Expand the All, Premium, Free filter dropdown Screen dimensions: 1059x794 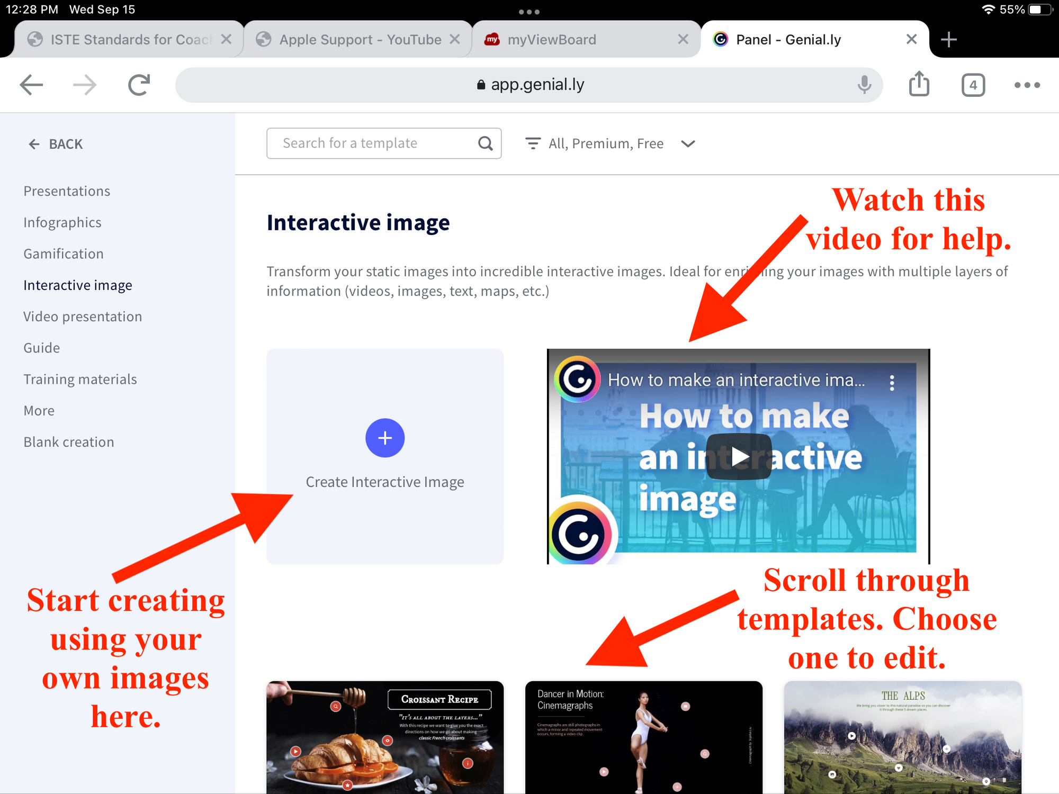688,144
